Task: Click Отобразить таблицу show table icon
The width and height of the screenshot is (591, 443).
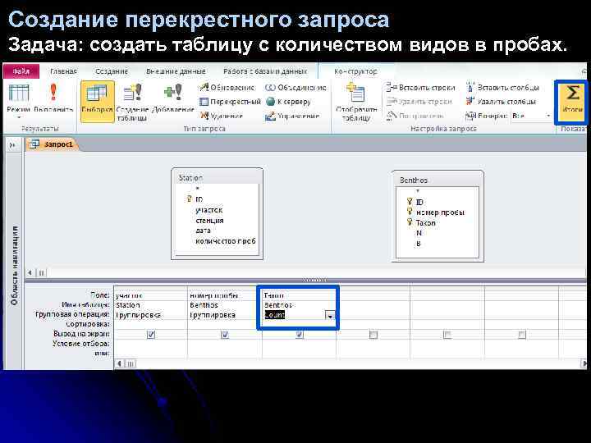Action: [x=356, y=102]
